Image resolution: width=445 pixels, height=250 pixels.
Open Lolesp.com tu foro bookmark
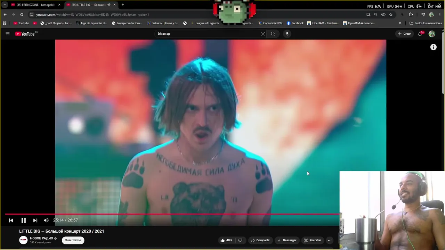127,23
